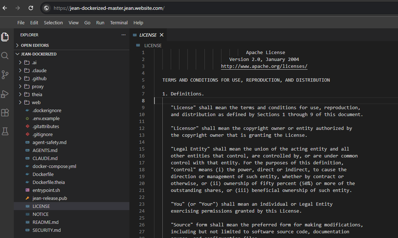
Task: Open the Explorer view in activity bar
Action: pos(5,37)
